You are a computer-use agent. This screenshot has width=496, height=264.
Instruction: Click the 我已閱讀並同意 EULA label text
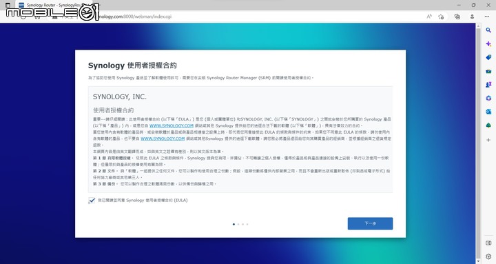[143, 201]
